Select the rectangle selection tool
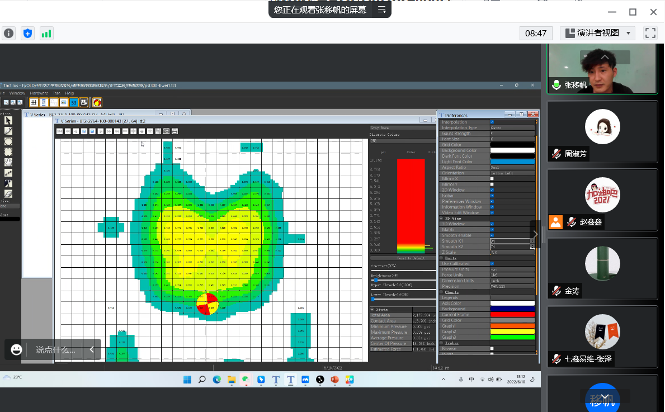 point(8,151)
